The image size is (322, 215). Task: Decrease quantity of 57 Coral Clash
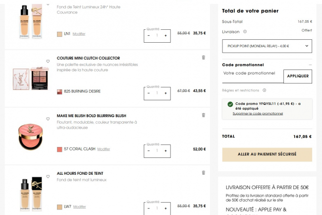[x=149, y=150]
